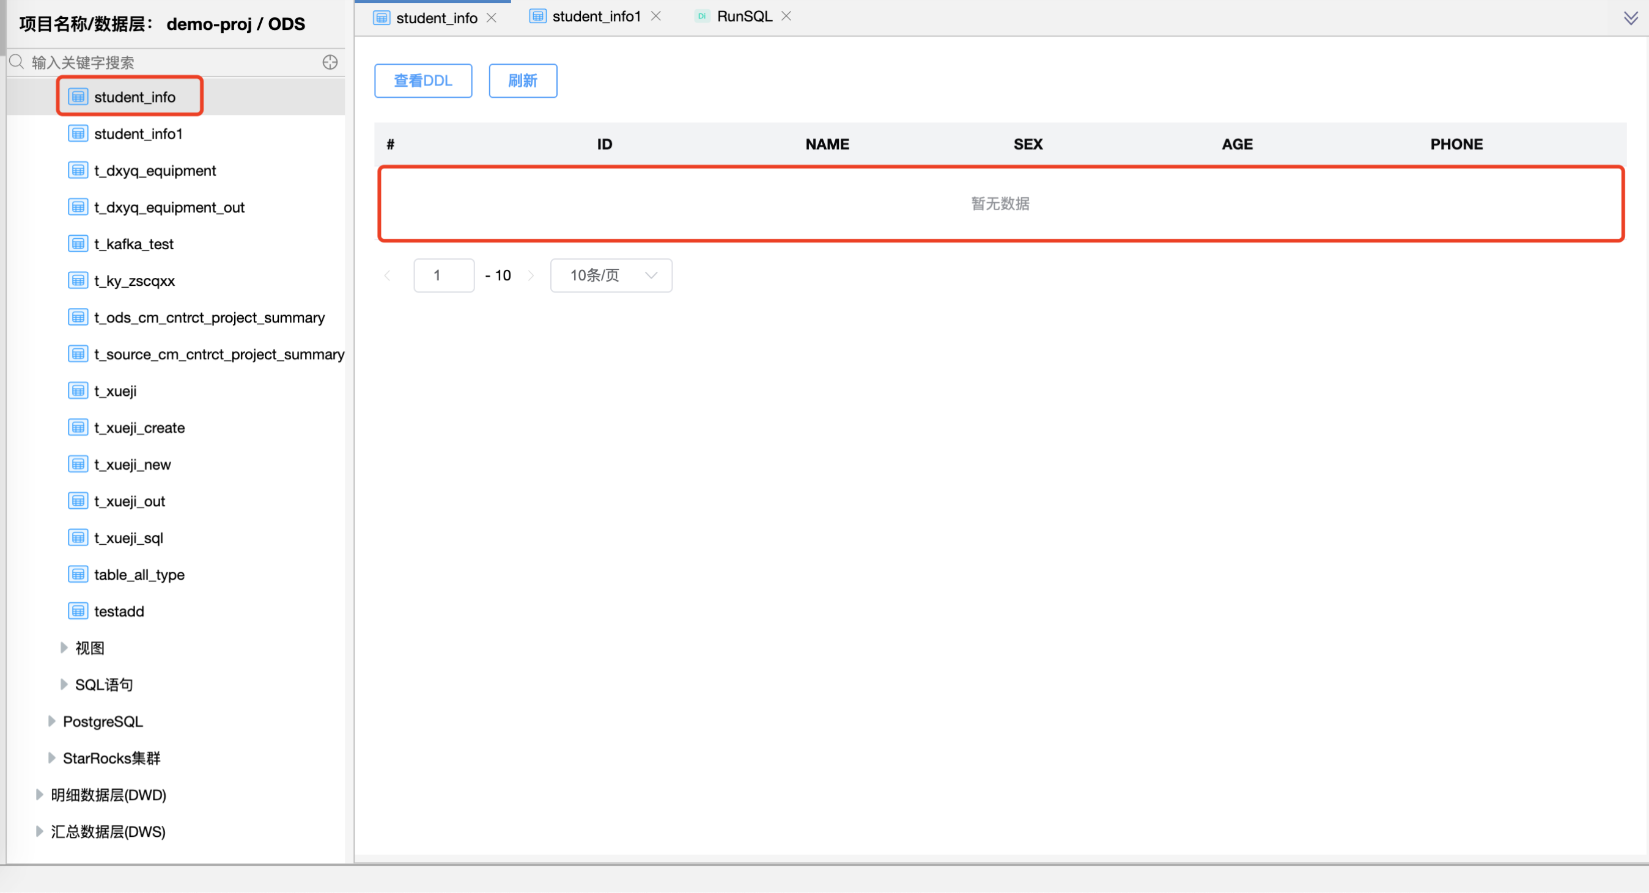This screenshot has height=893, width=1649.
Task: Click the previous page arrow in pagination
Action: 388,275
